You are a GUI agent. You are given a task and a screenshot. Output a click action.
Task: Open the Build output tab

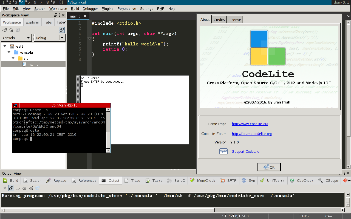[x=11, y=180]
